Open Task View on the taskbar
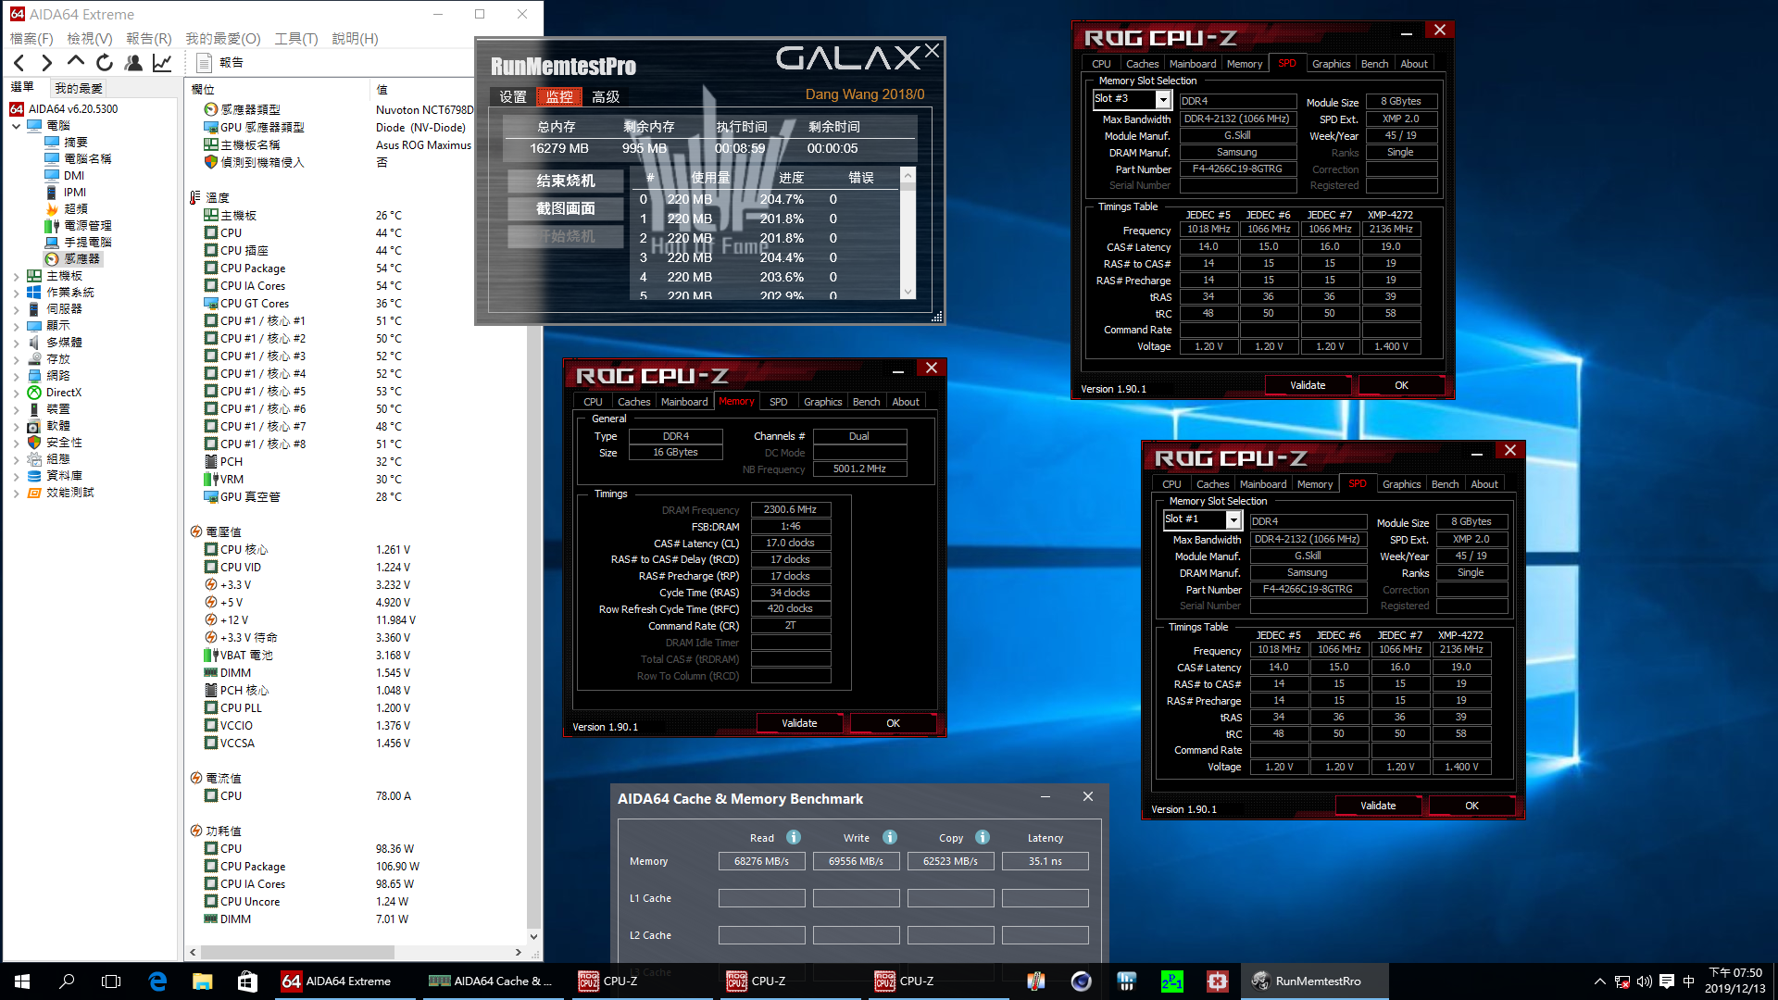This screenshot has width=1778, height=1000. (111, 981)
